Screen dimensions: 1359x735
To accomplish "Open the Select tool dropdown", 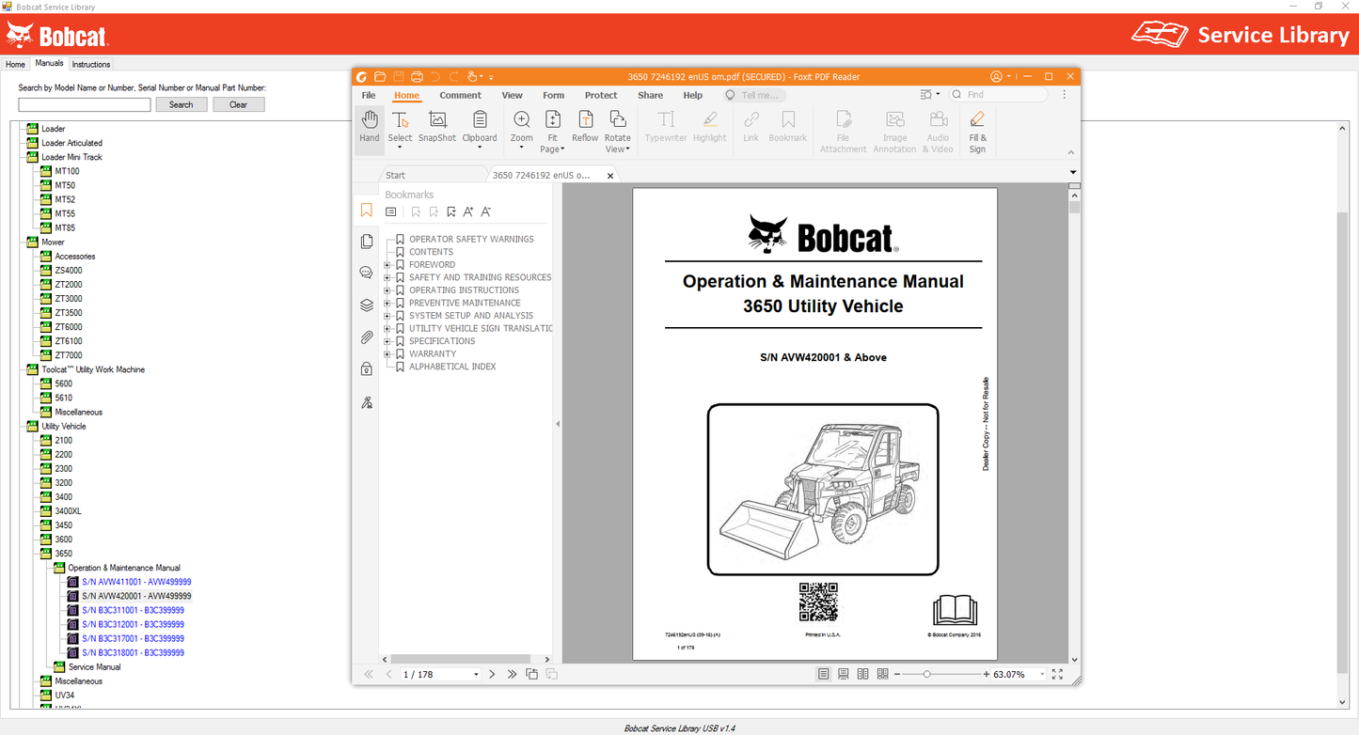I will [x=400, y=146].
